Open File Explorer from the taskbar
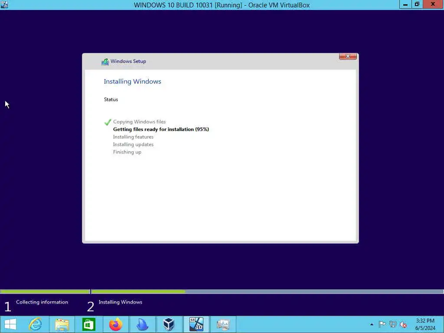Screen dimensions: 444x333 coord(62,324)
